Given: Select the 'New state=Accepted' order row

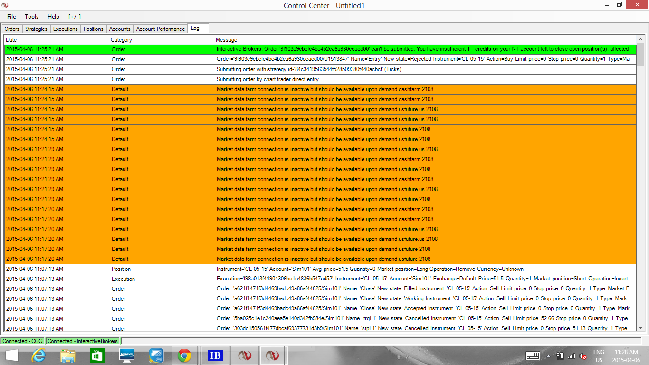Looking at the screenshot, I should click(320, 309).
